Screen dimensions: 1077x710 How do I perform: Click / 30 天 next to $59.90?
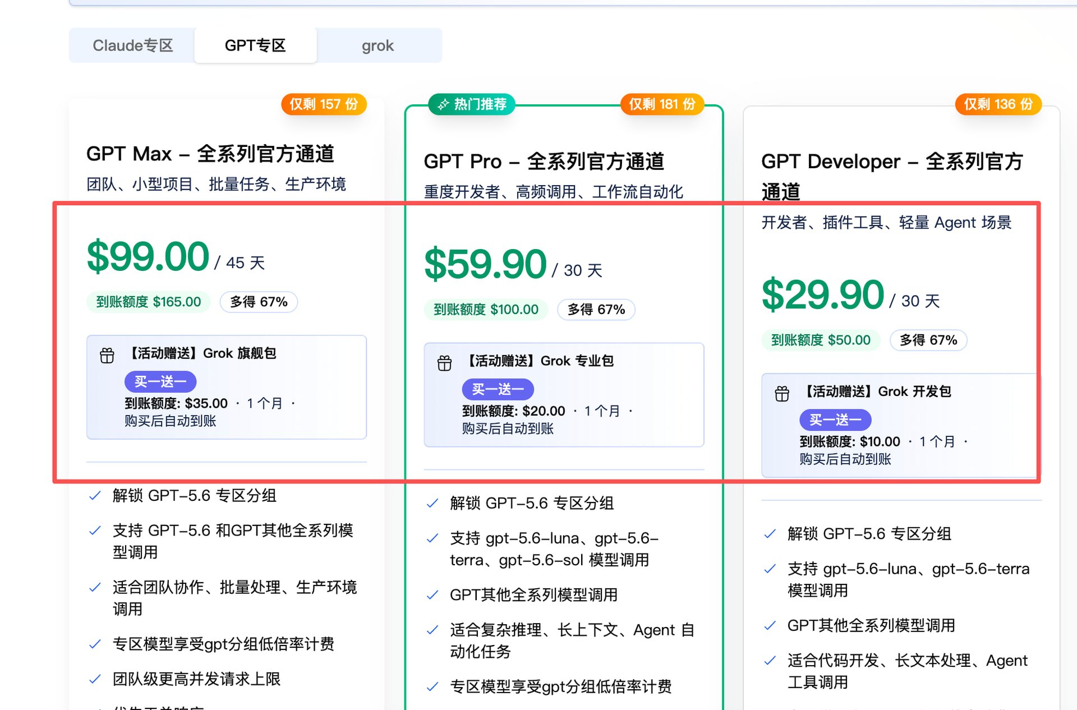coord(577,270)
